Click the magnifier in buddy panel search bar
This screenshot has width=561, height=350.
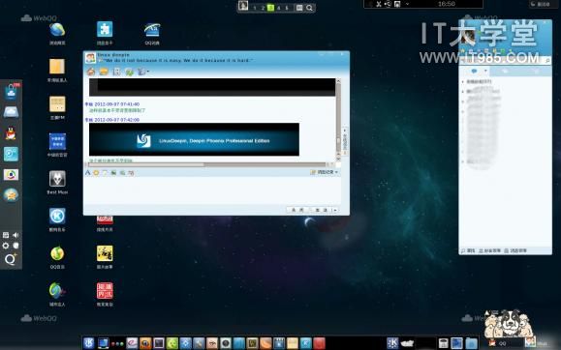(x=547, y=61)
